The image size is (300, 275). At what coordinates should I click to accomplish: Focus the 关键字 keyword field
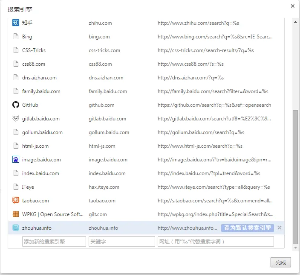pyautogui.click(x=122, y=241)
